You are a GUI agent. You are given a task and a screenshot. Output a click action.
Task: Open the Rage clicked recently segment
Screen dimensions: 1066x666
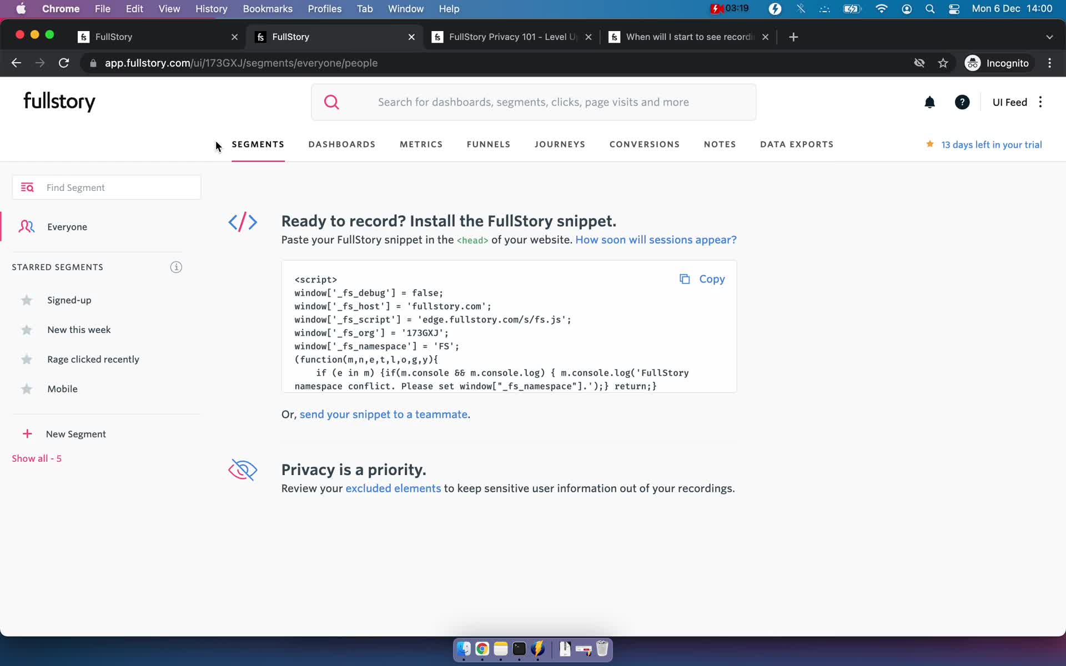93,359
